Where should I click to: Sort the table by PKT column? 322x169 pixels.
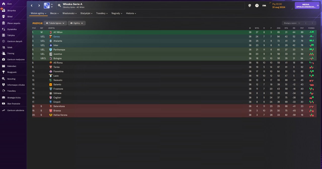point(302,28)
